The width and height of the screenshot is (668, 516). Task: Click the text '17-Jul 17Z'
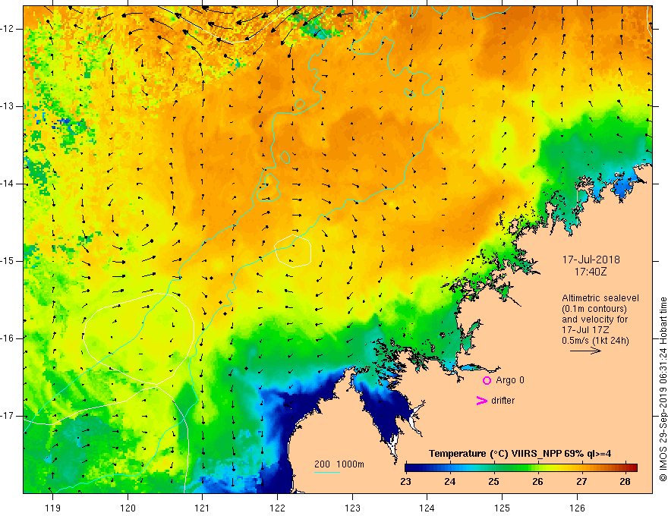click(x=585, y=330)
